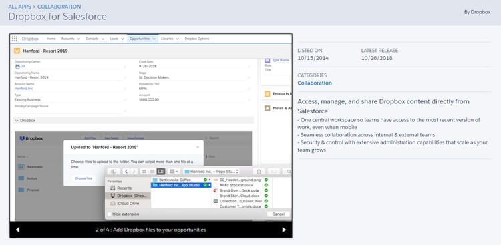The width and height of the screenshot is (501, 245).
Task: Open the Opportunities tab dropdown arrow
Action: [154, 39]
